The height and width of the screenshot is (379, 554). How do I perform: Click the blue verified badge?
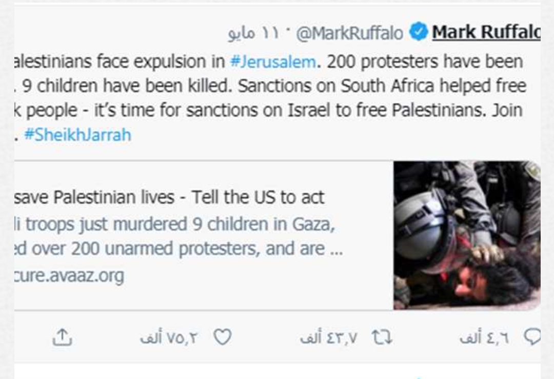(419, 32)
